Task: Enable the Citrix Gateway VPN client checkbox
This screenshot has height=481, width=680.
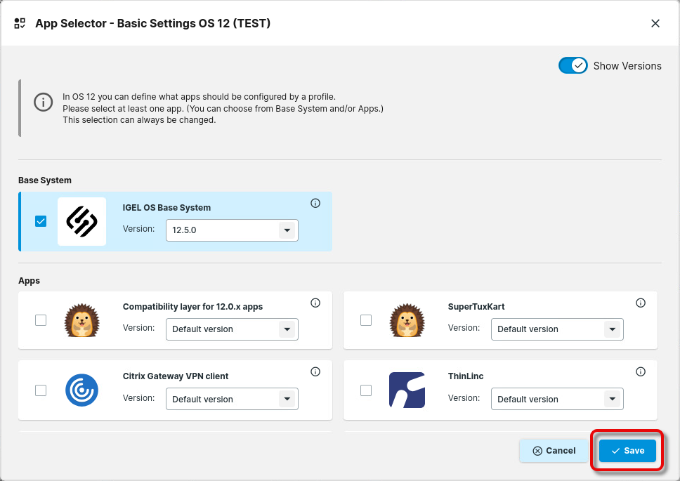Action: pos(41,390)
